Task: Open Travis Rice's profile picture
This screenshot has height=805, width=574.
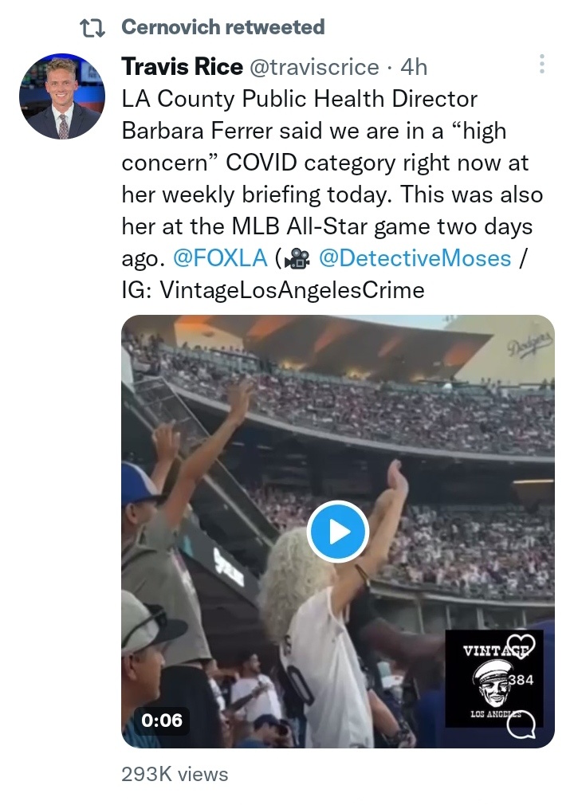Action: [62, 96]
